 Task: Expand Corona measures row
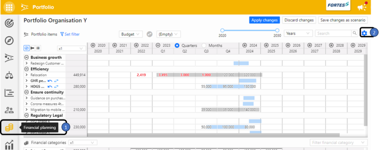27,104
